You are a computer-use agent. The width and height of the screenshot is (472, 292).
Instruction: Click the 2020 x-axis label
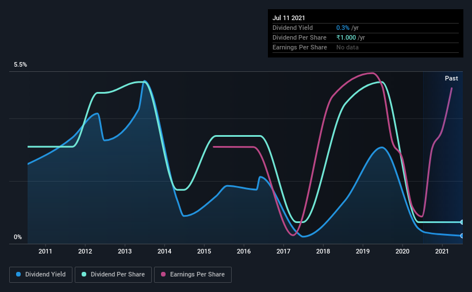(x=402, y=251)
